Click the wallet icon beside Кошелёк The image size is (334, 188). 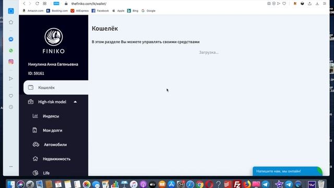[x=31, y=87]
